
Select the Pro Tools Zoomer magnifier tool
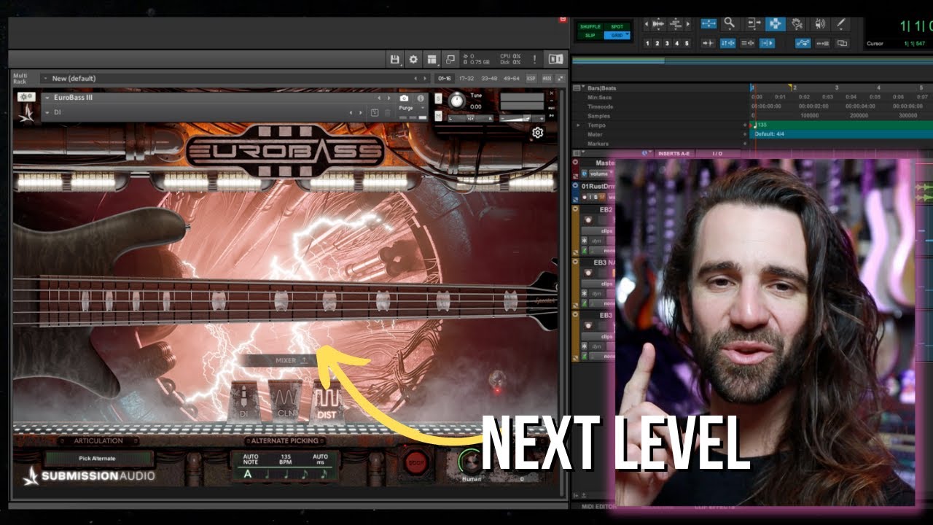pyautogui.click(x=730, y=24)
